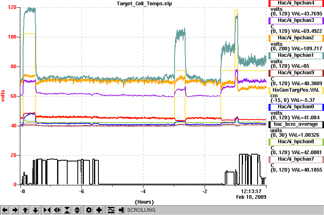The height and width of the screenshot is (215, 324).
Task: Click the 12:13:17 timestamp
Action: click(x=251, y=191)
